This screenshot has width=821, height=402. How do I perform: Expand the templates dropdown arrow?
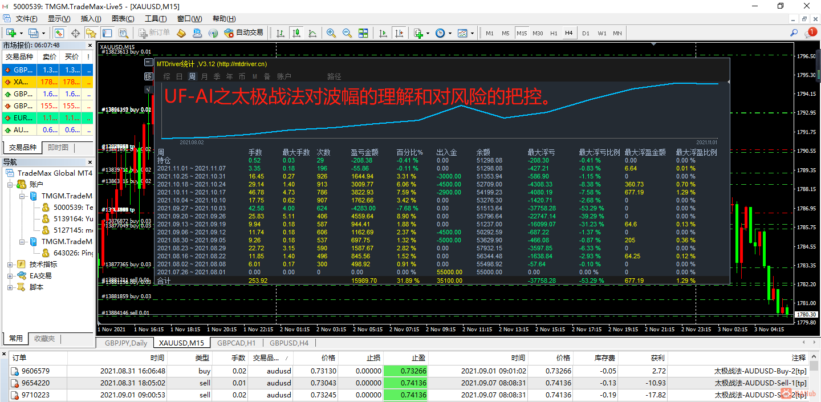tap(472, 33)
